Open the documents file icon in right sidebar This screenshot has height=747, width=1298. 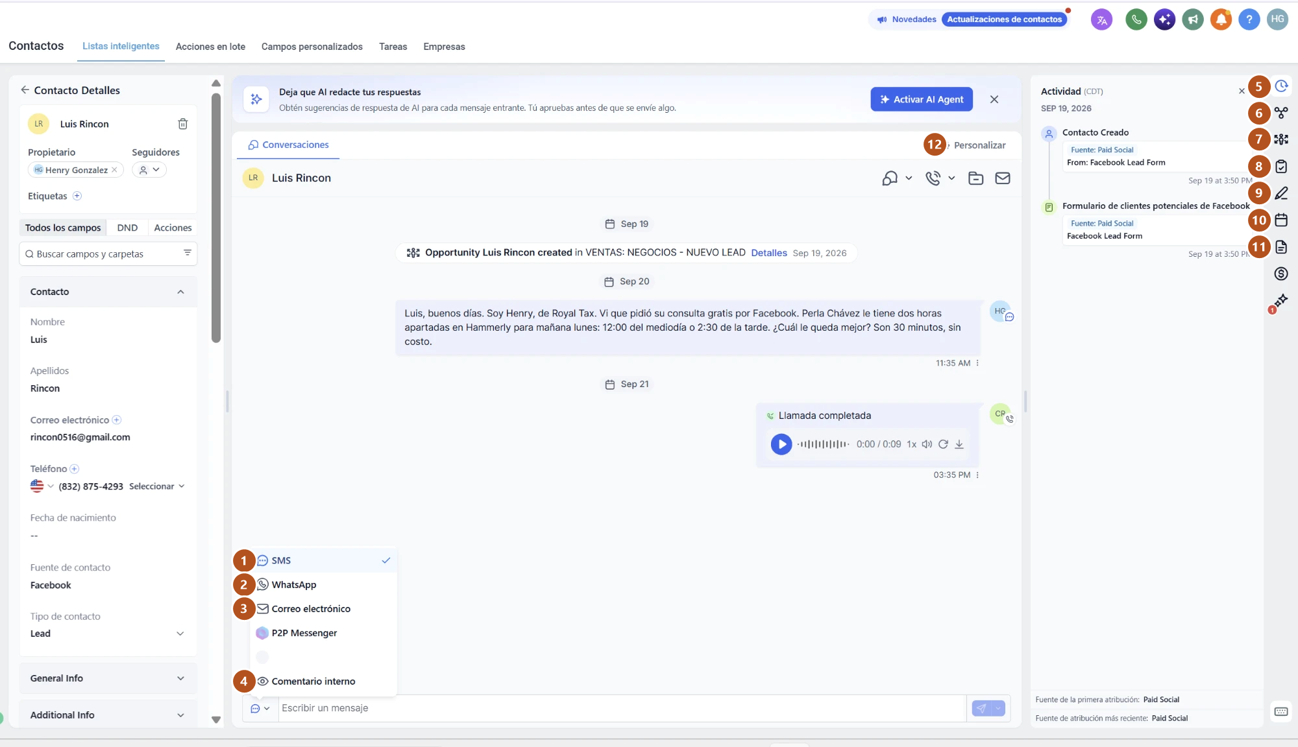point(1281,247)
